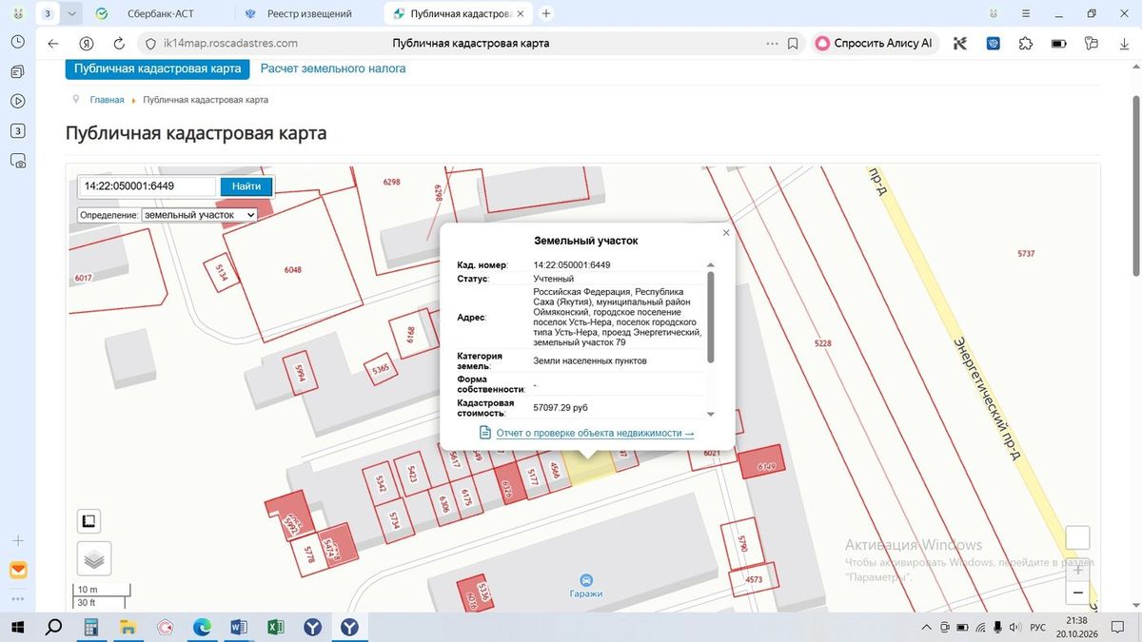This screenshot has width=1142, height=642.
Task: Click parcel label 5228 on map
Action: coord(823,343)
